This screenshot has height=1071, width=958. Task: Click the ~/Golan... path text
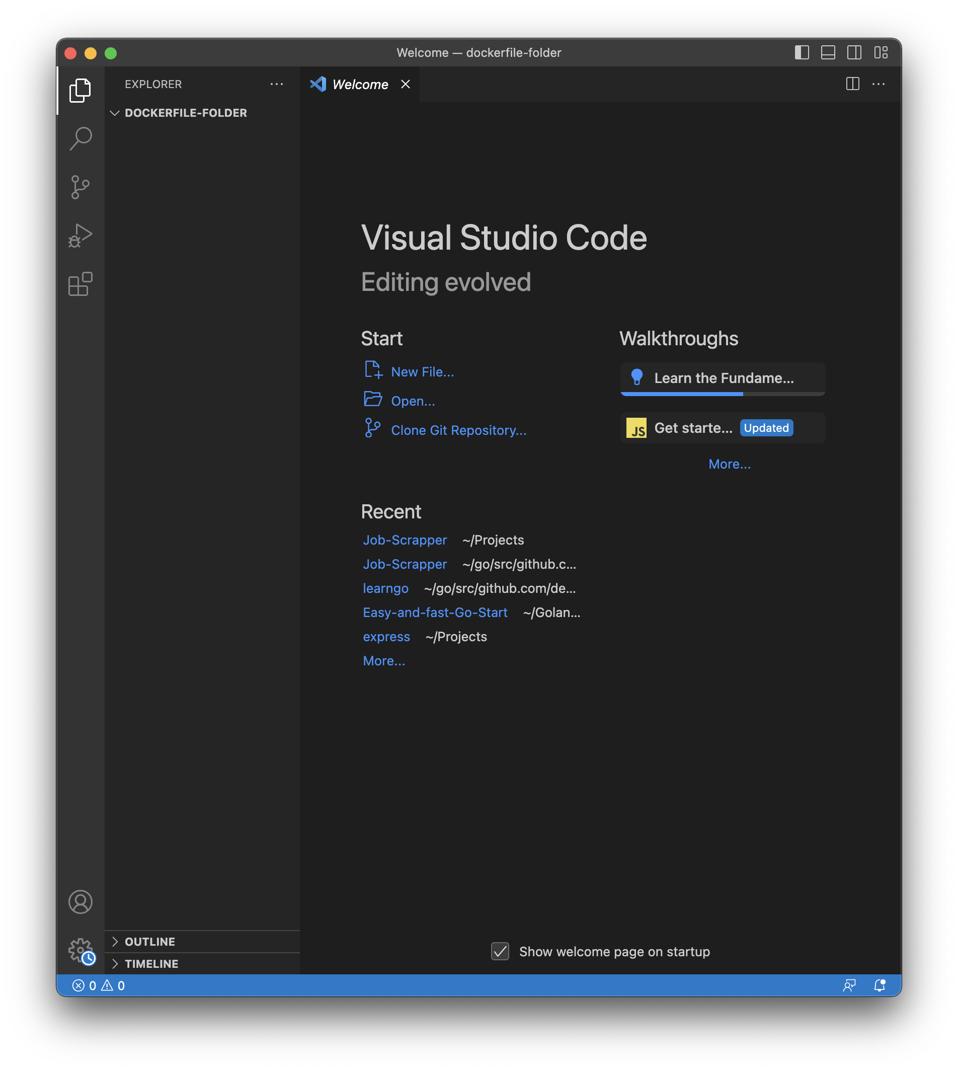click(551, 613)
